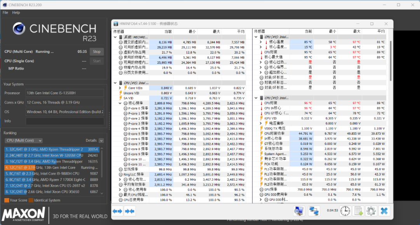Viewport: 420px width, 225px height.
Task: Click the Processor field showing i5-13500H
Action: [x=65, y=93]
